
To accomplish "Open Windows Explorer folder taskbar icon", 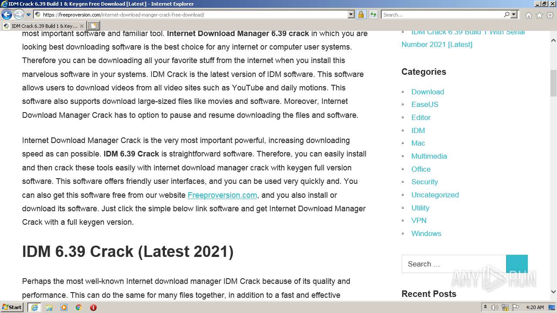I will (x=49, y=307).
